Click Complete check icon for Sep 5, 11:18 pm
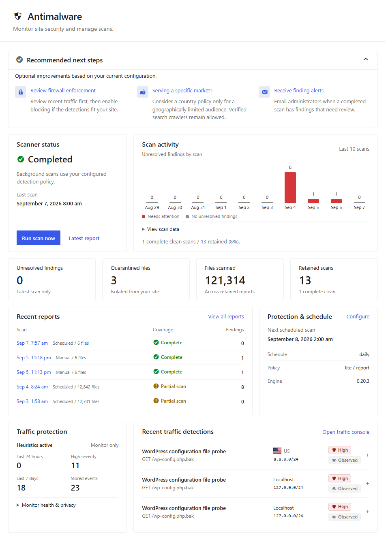The width and height of the screenshot is (388, 544). pyautogui.click(x=156, y=357)
